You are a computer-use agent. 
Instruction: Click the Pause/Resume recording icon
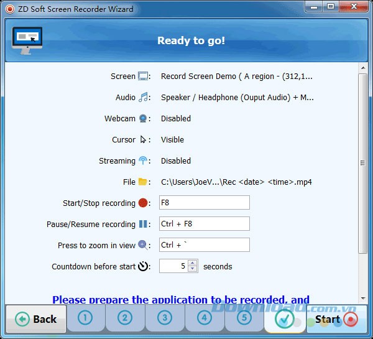pyautogui.click(x=144, y=225)
